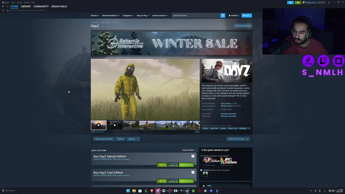
Task: Open Big Picture mode monitor icon
Action: pyautogui.click(x=329, y=2)
